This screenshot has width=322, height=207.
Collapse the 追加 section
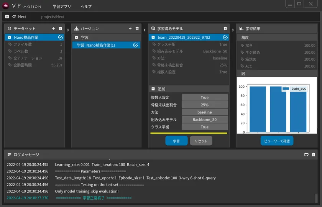coord(153,89)
